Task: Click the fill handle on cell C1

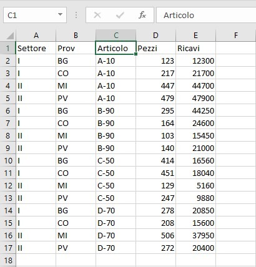Action: click(x=135, y=54)
